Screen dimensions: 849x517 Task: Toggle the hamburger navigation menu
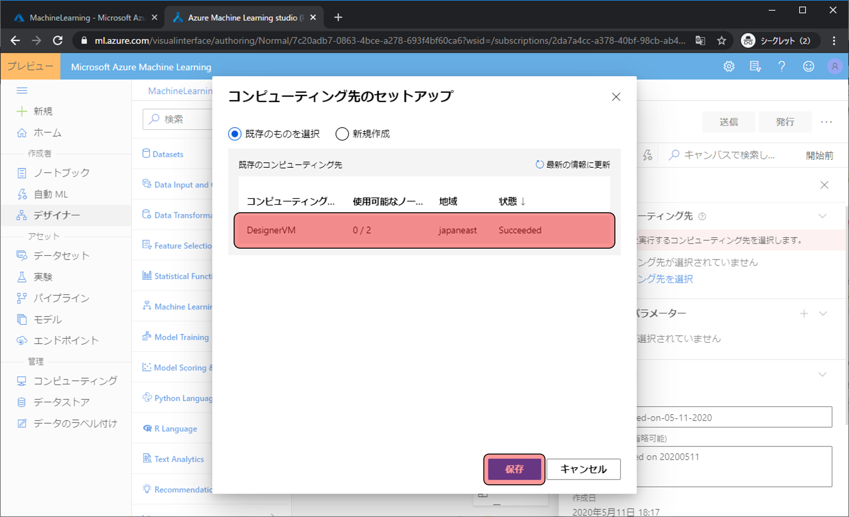[22, 91]
